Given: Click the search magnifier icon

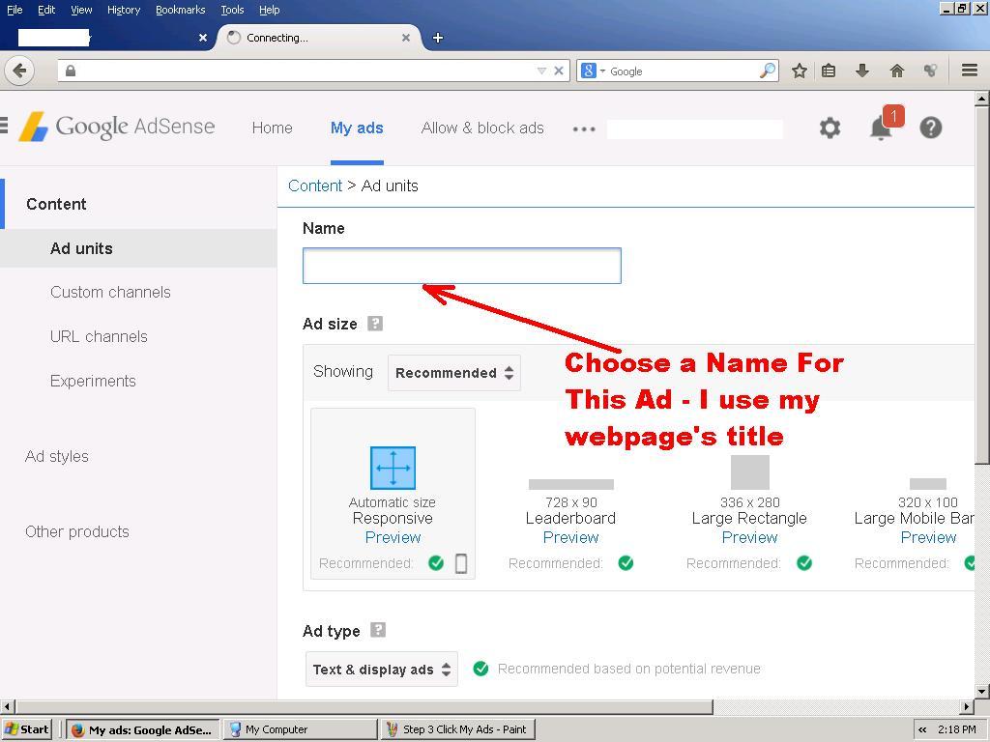Looking at the screenshot, I should pos(767,71).
